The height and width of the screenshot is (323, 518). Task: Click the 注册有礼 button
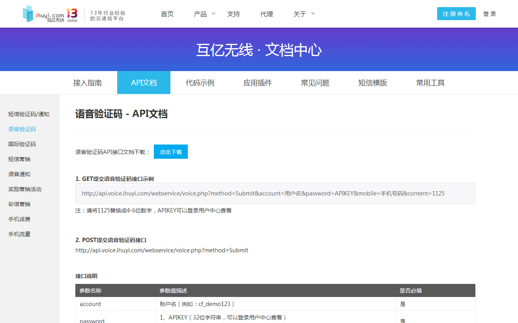tap(456, 14)
